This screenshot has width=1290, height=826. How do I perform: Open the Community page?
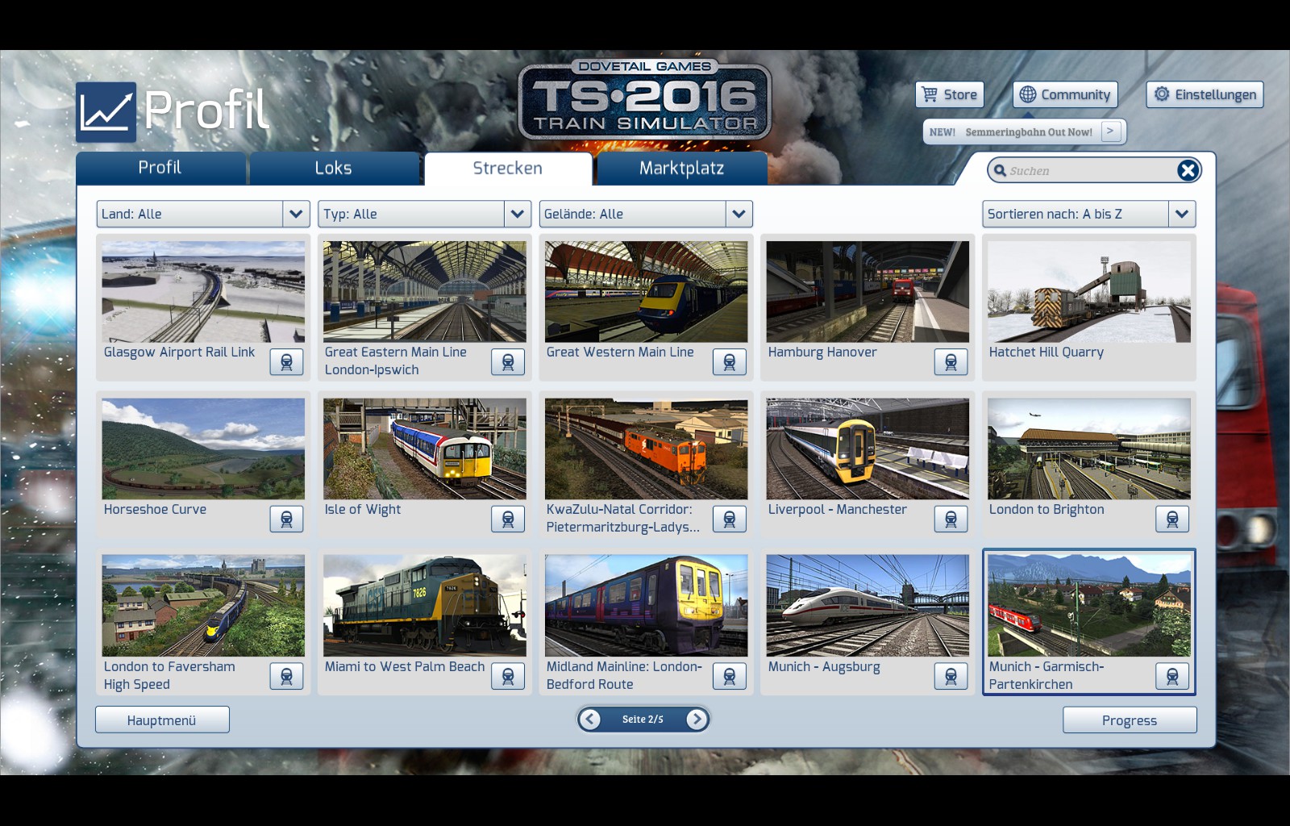point(1065,94)
